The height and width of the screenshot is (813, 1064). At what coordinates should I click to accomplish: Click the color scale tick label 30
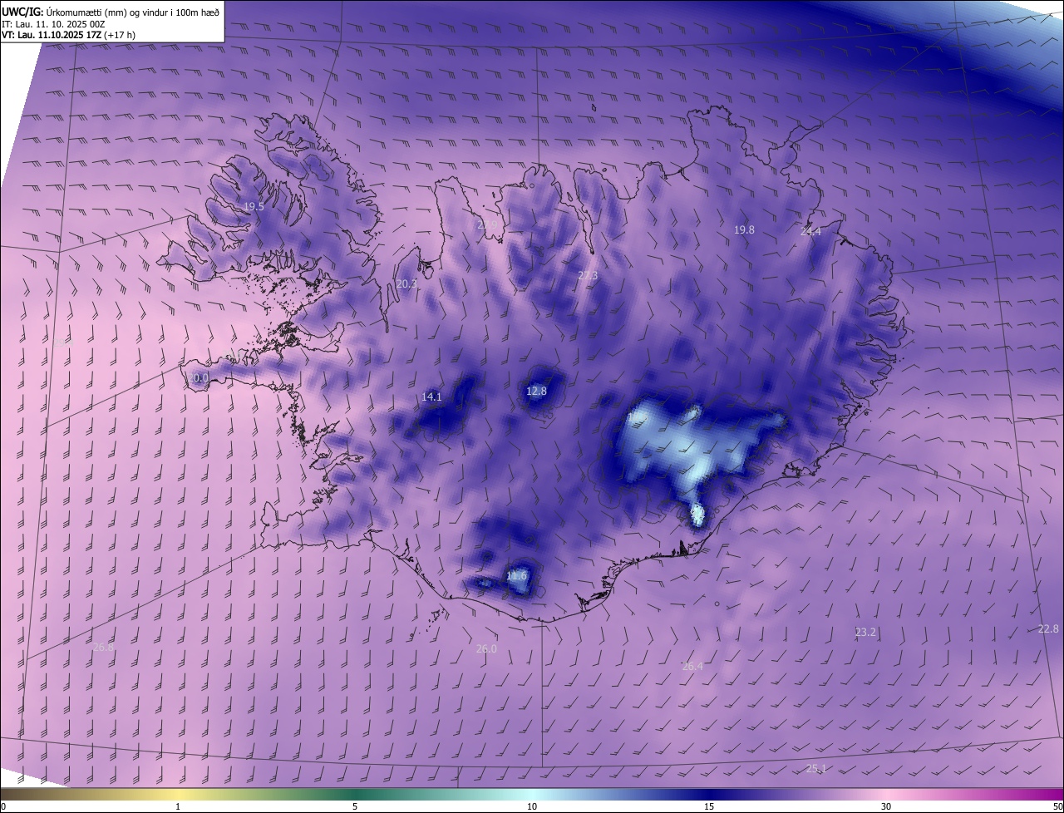[886, 806]
